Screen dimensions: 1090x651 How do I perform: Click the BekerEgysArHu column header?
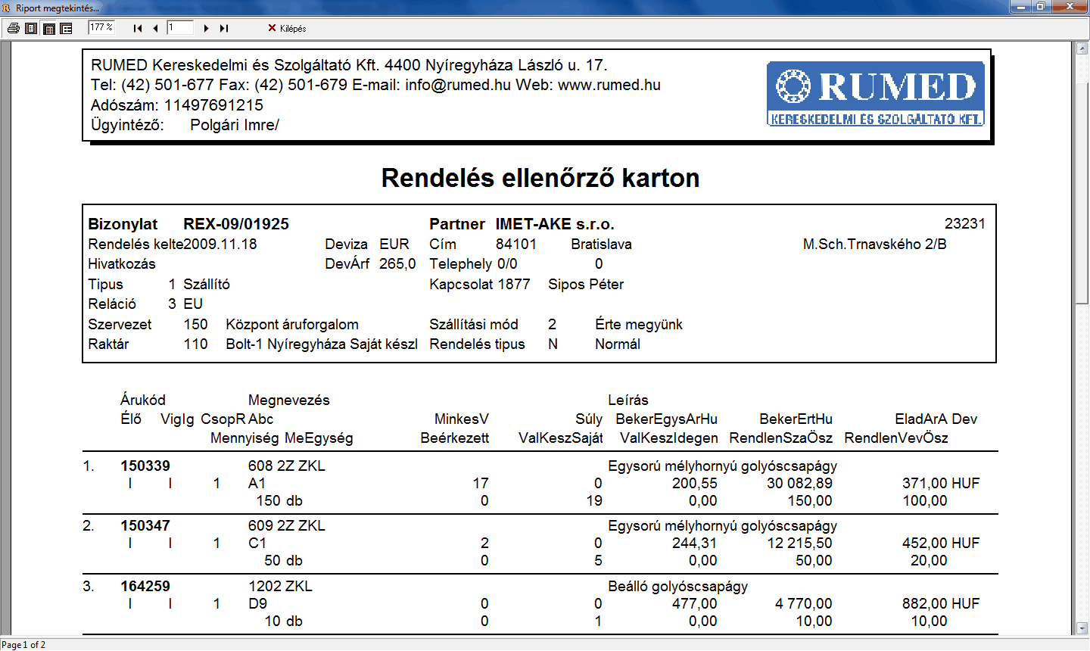tap(666, 419)
